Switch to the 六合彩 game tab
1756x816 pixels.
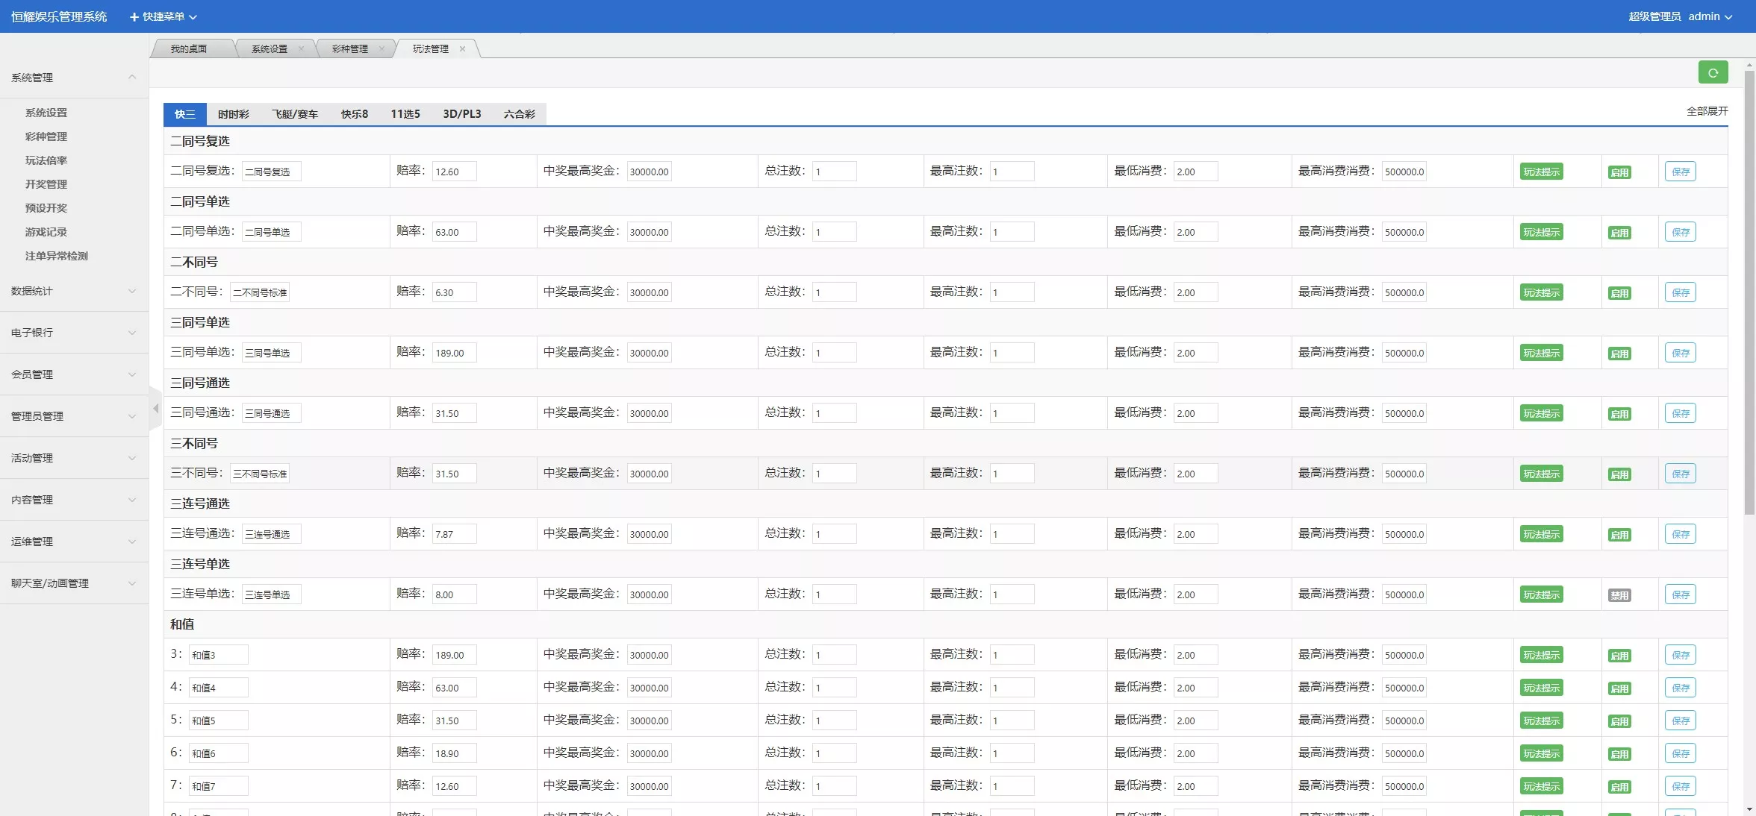[x=519, y=114]
